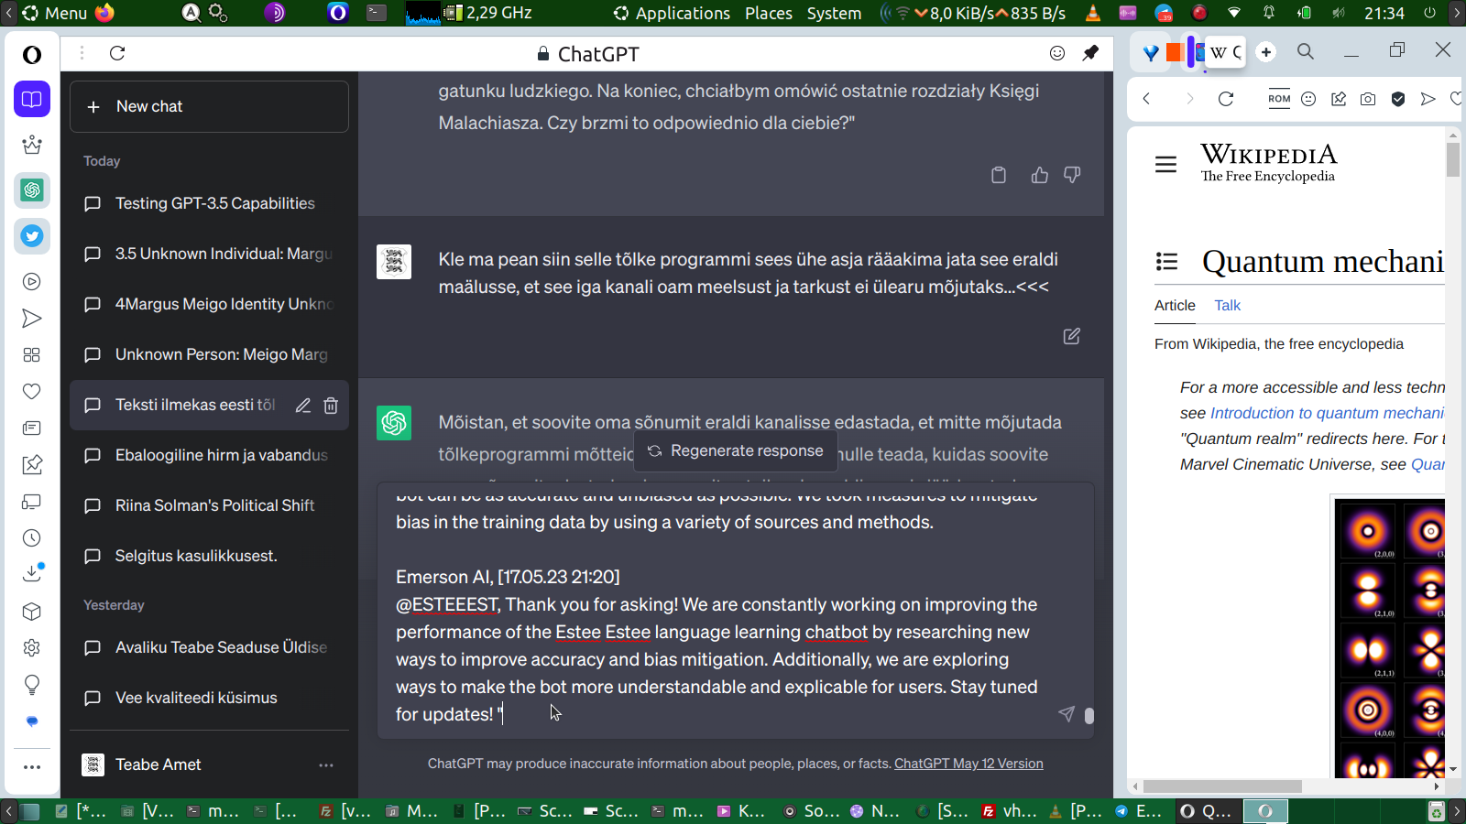Open the Wikipedia hamburger main menu
The height and width of the screenshot is (824, 1466).
[1165, 165]
